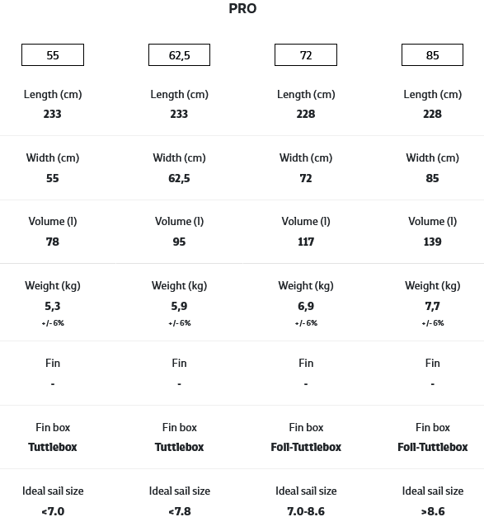
Task: Select the 72 size box
Action: coord(306,55)
